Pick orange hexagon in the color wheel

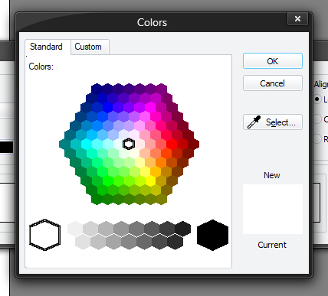[161, 162]
